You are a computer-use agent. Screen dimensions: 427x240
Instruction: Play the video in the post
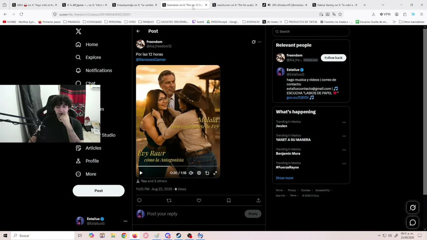(x=141, y=173)
